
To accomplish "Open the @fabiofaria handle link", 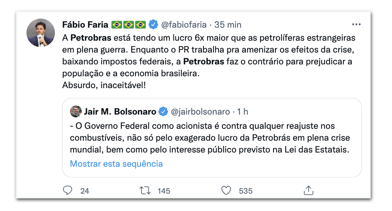I will (x=184, y=24).
